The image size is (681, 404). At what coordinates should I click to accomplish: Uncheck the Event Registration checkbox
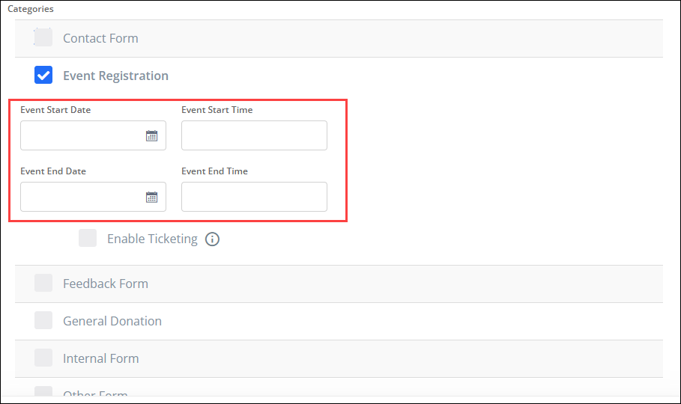(x=43, y=75)
